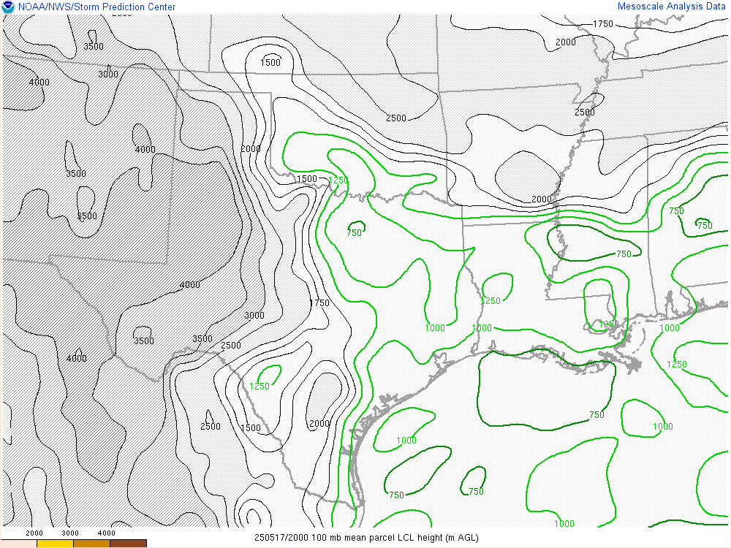Click the 2500 contour label at top center
Image resolution: width=731 pixels, height=548 pixels.
[x=396, y=118]
